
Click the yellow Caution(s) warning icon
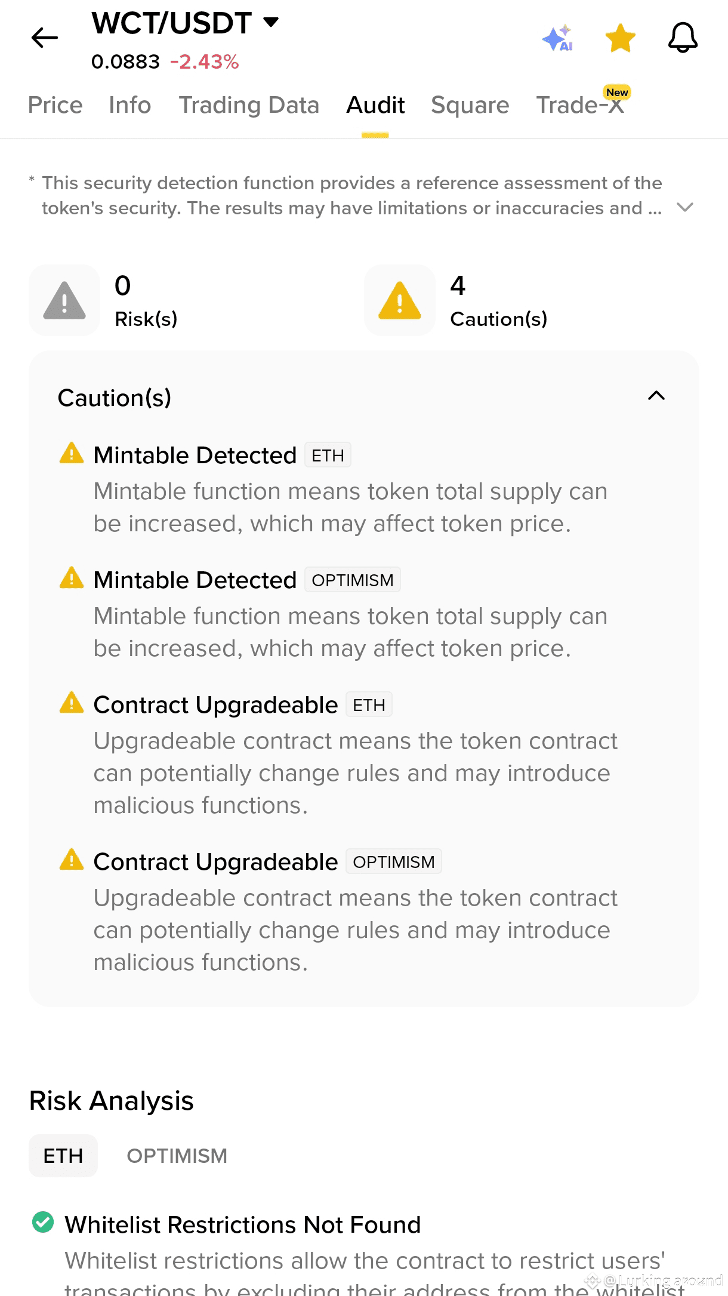400,300
